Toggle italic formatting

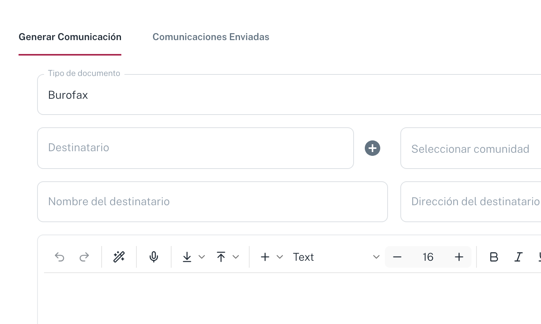pos(519,257)
